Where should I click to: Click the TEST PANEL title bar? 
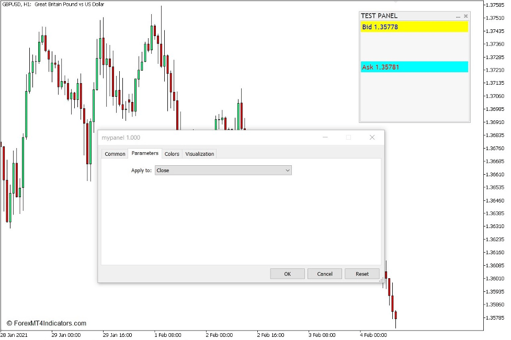coord(408,16)
